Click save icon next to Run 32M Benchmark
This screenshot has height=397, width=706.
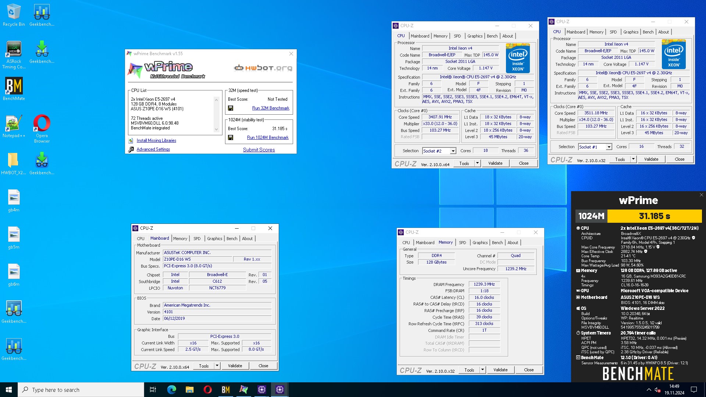(231, 108)
